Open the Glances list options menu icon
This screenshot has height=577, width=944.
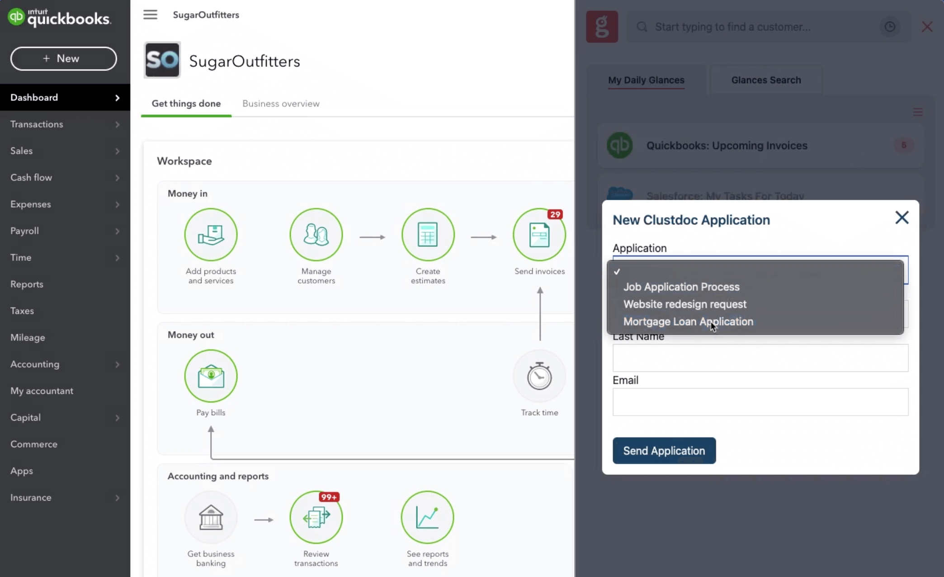(918, 112)
